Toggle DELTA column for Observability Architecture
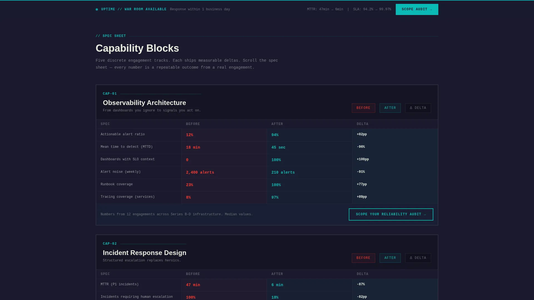This screenshot has width=534, height=300. [x=418, y=108]
